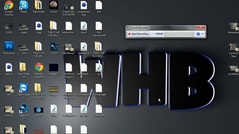Select the images (1) picture icon

54,67
